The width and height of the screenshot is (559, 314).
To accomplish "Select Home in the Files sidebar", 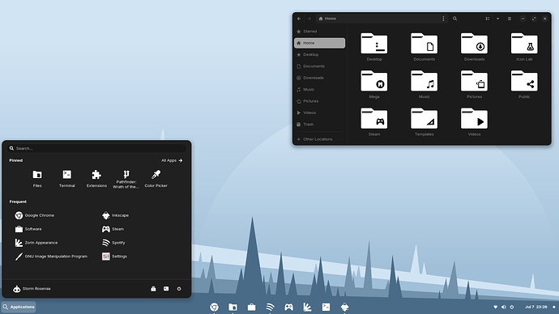I will point(319,43).
